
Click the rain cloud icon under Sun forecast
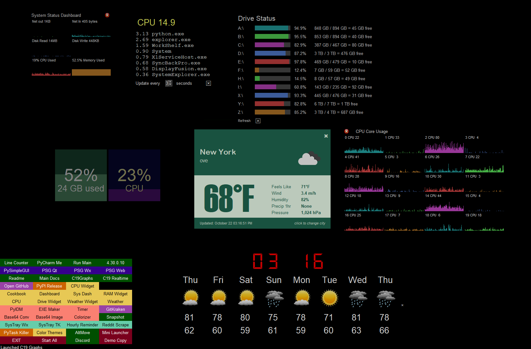(x=274, y=298)
